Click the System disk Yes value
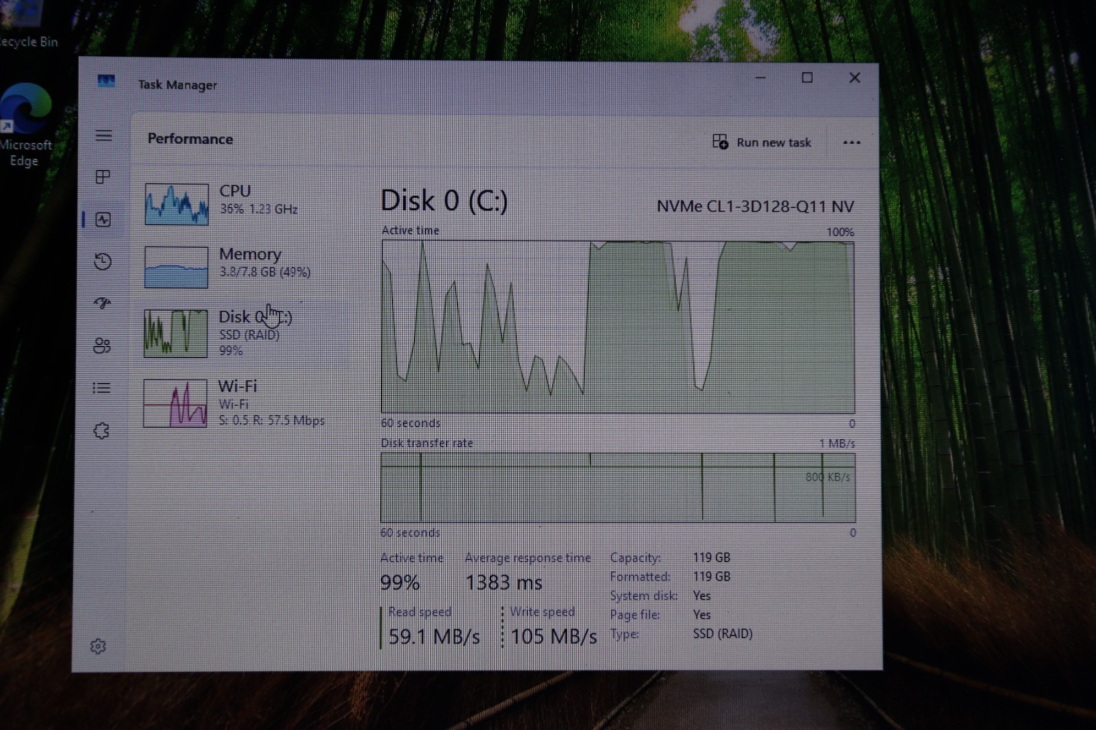1096x730 pixels. 701,596
